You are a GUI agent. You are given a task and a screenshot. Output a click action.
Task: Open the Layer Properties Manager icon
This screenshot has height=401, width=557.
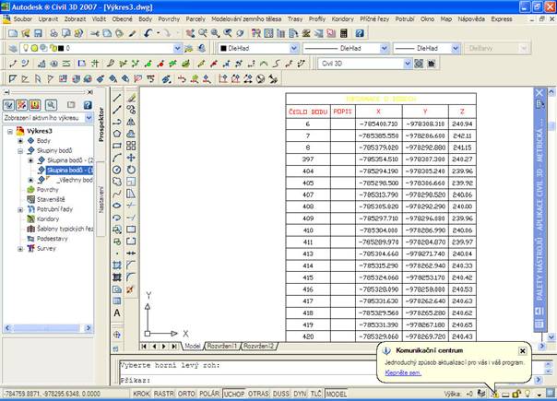[x=13, y=48]
